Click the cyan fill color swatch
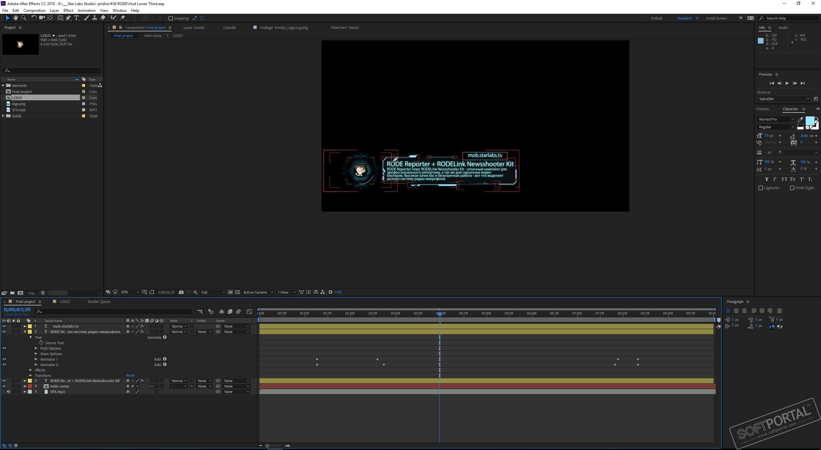 [809, 121]
